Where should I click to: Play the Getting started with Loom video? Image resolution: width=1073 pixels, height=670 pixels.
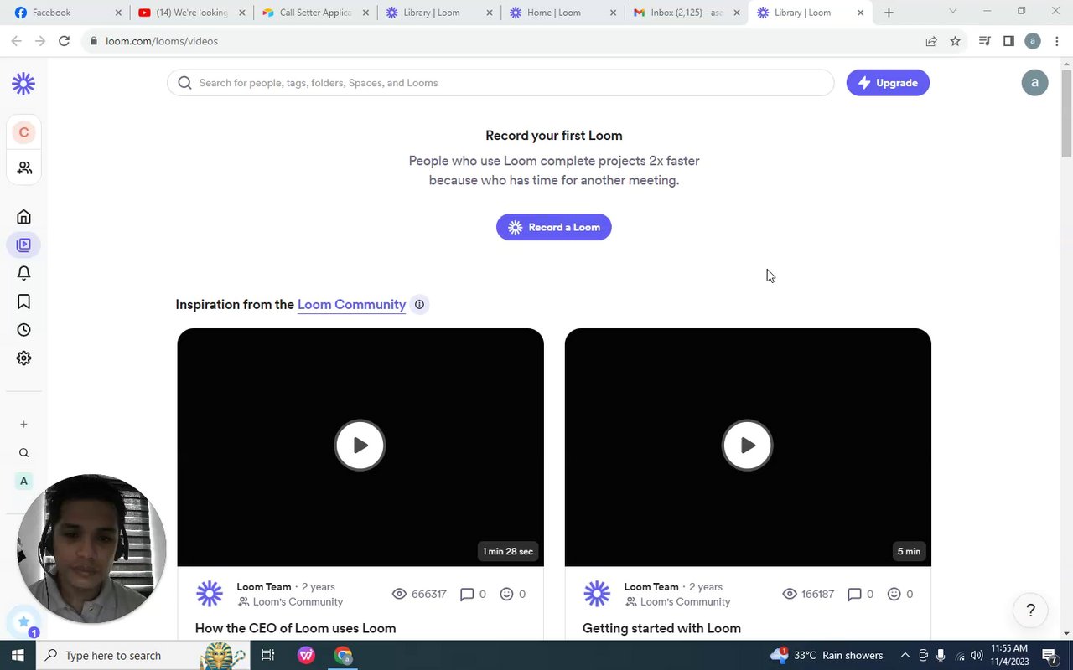pos(747,446)
